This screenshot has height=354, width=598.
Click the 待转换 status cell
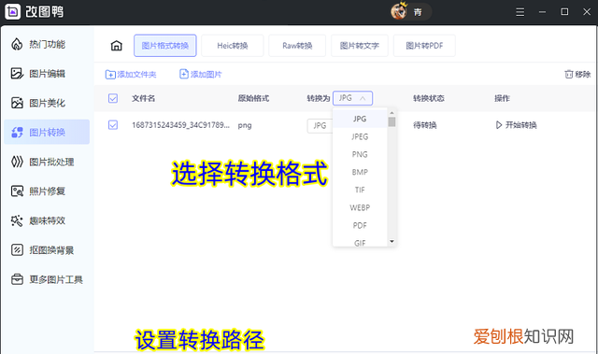click(425, 125)
